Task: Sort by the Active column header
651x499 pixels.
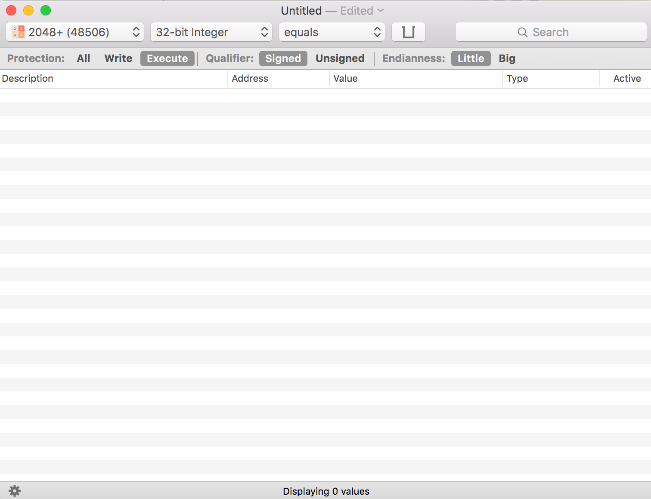Action: pyautogui.click(x=626, y=79)
